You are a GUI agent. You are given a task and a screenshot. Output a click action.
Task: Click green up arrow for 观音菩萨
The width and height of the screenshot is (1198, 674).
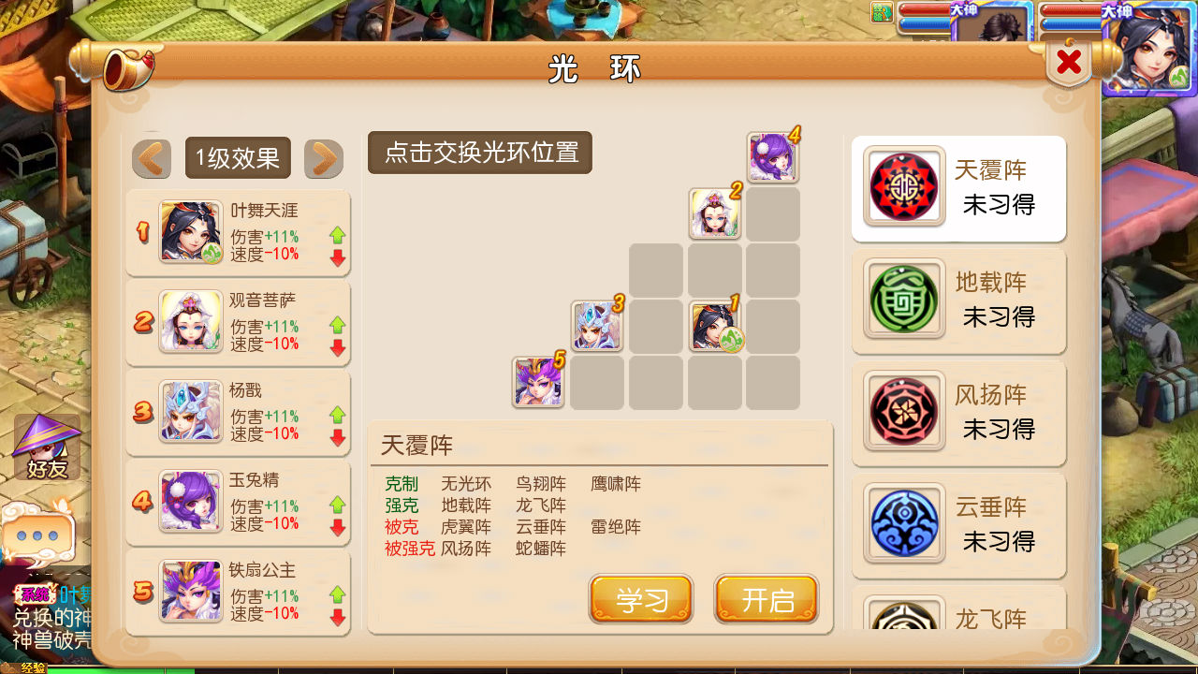(338, 326)
